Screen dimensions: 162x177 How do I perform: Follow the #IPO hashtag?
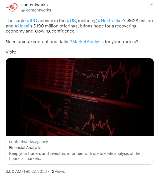(32, 21)
